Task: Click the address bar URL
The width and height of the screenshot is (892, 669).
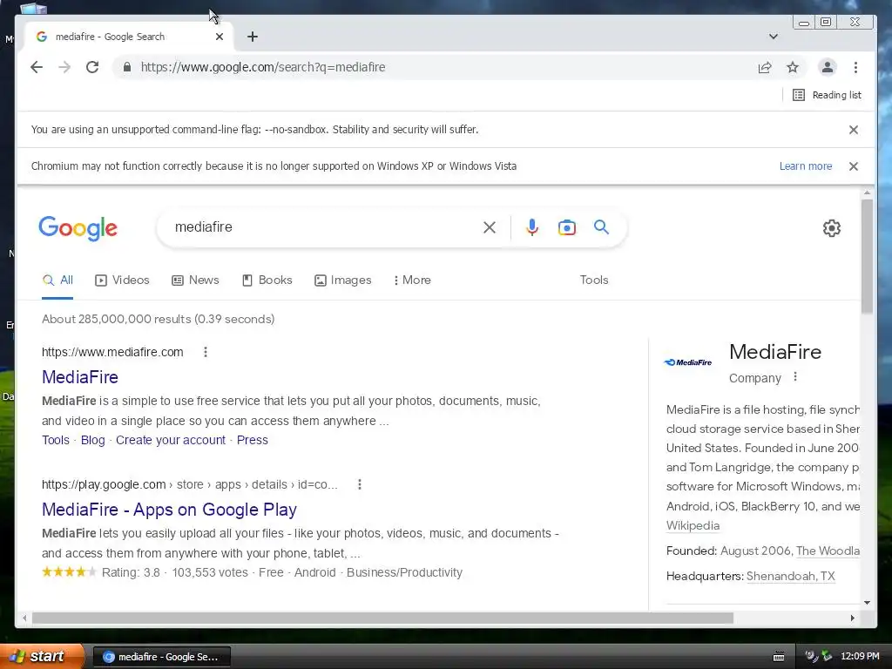Action: click(263, 67)
